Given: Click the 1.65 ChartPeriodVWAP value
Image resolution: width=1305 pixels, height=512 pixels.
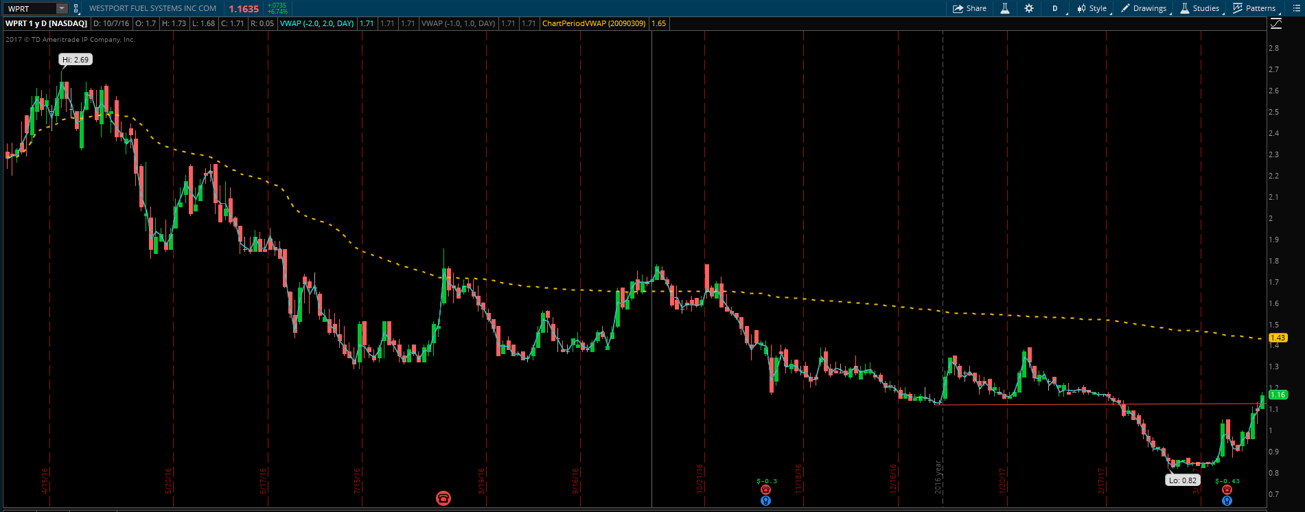Looking at the screenshot, I should click(658, 23).
